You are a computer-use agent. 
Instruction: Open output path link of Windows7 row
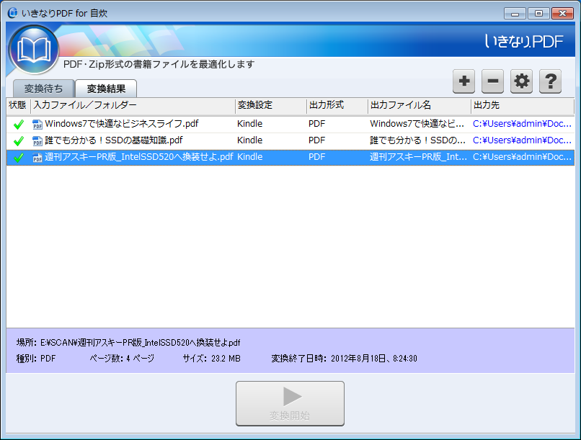point(522,124)
